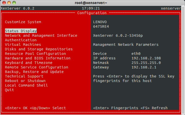
Task: Click the Configuration title text
Action: point(92,13)
